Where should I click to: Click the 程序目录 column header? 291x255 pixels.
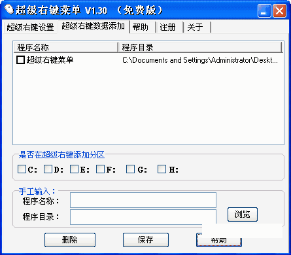point(200,47)
